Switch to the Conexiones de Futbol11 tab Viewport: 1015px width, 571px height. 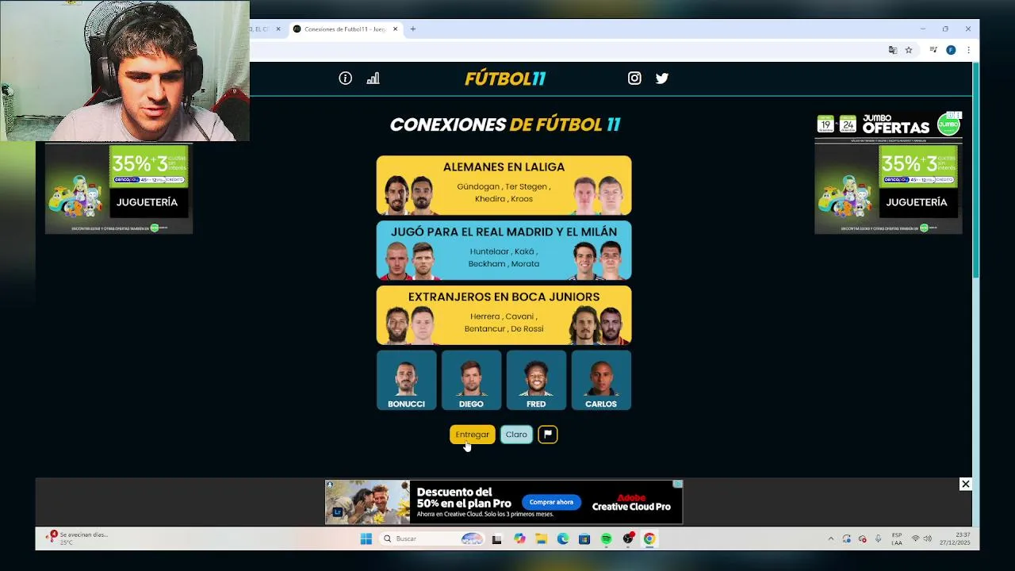[345, 29]
